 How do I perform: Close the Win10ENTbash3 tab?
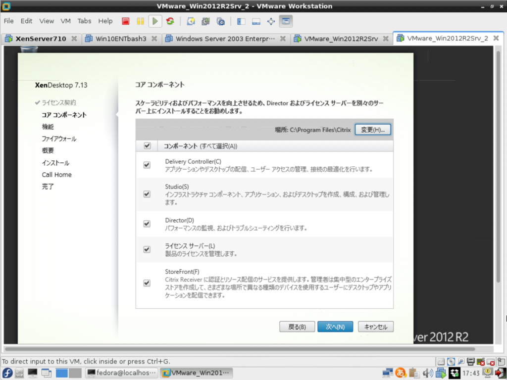tap(154, 39)
